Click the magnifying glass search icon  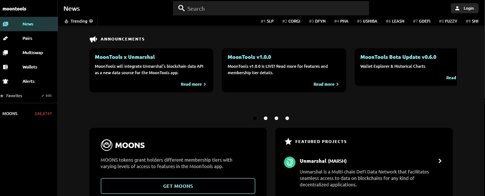(x=181, y=8)
